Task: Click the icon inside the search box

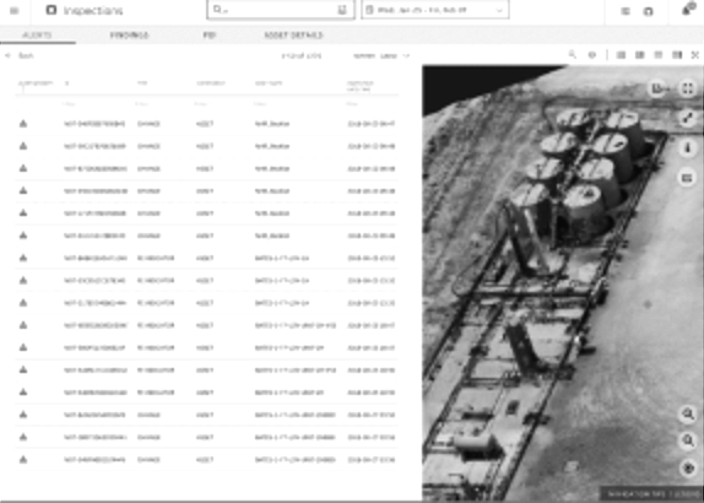Action: [x=342, y=10]
